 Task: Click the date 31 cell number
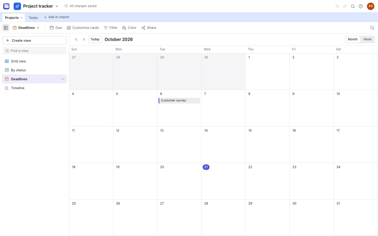coord(338,203)
